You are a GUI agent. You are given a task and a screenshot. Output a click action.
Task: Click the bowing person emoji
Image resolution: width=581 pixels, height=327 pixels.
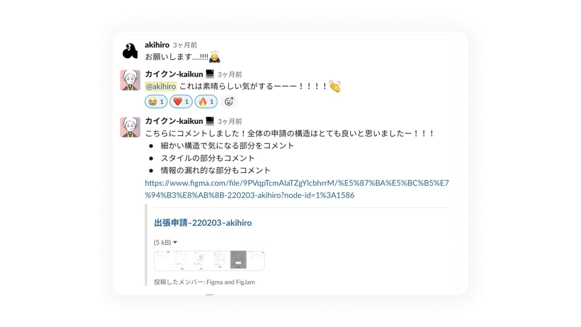(x=215, y=57)
